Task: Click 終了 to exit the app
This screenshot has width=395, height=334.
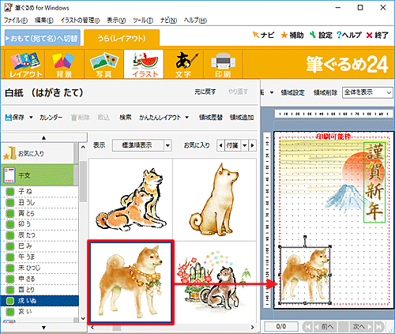Action: [x=378, y=35]
